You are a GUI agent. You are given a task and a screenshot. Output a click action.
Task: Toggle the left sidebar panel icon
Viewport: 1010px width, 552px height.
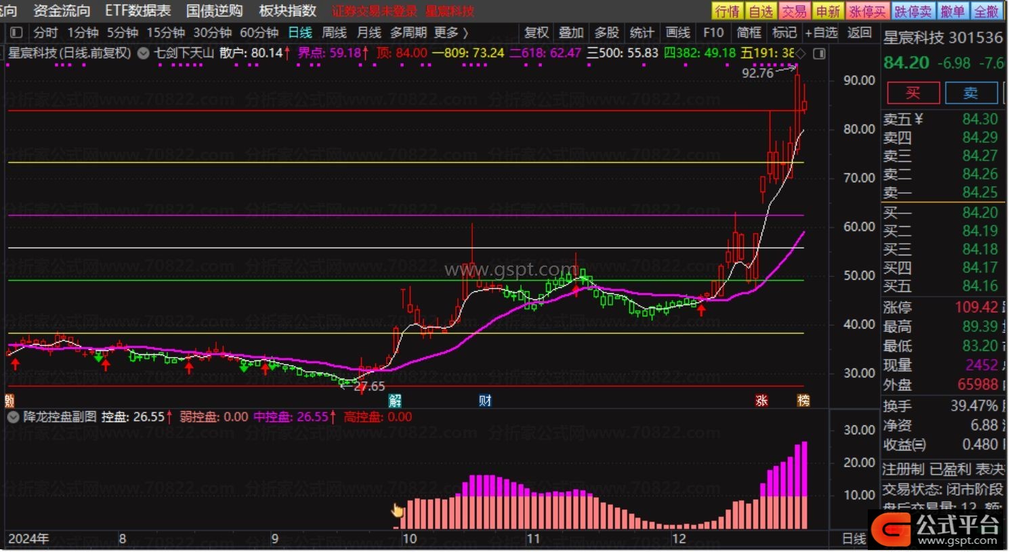point(17,33)
